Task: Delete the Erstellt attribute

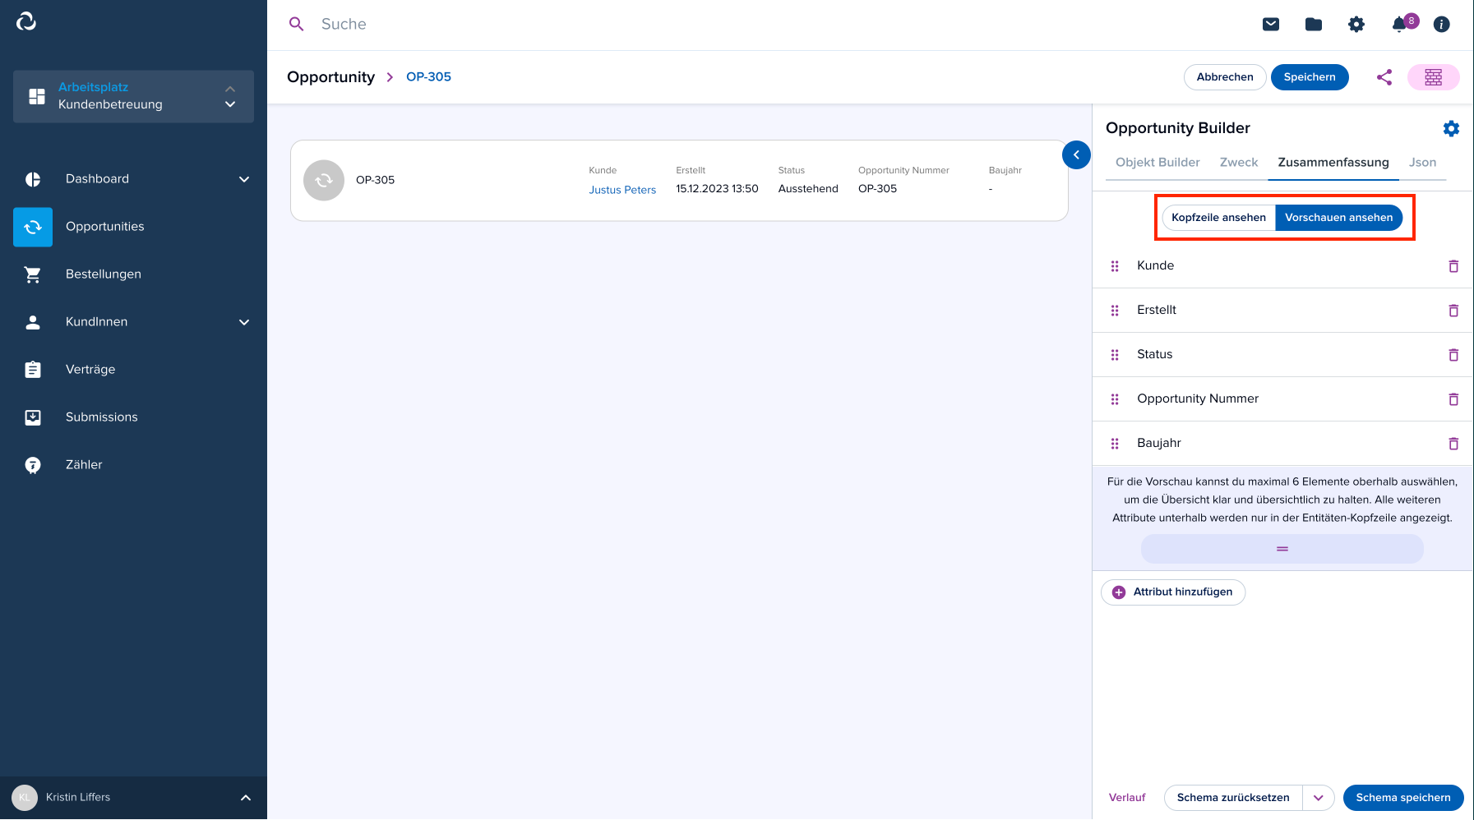Action: (1453, 311)
